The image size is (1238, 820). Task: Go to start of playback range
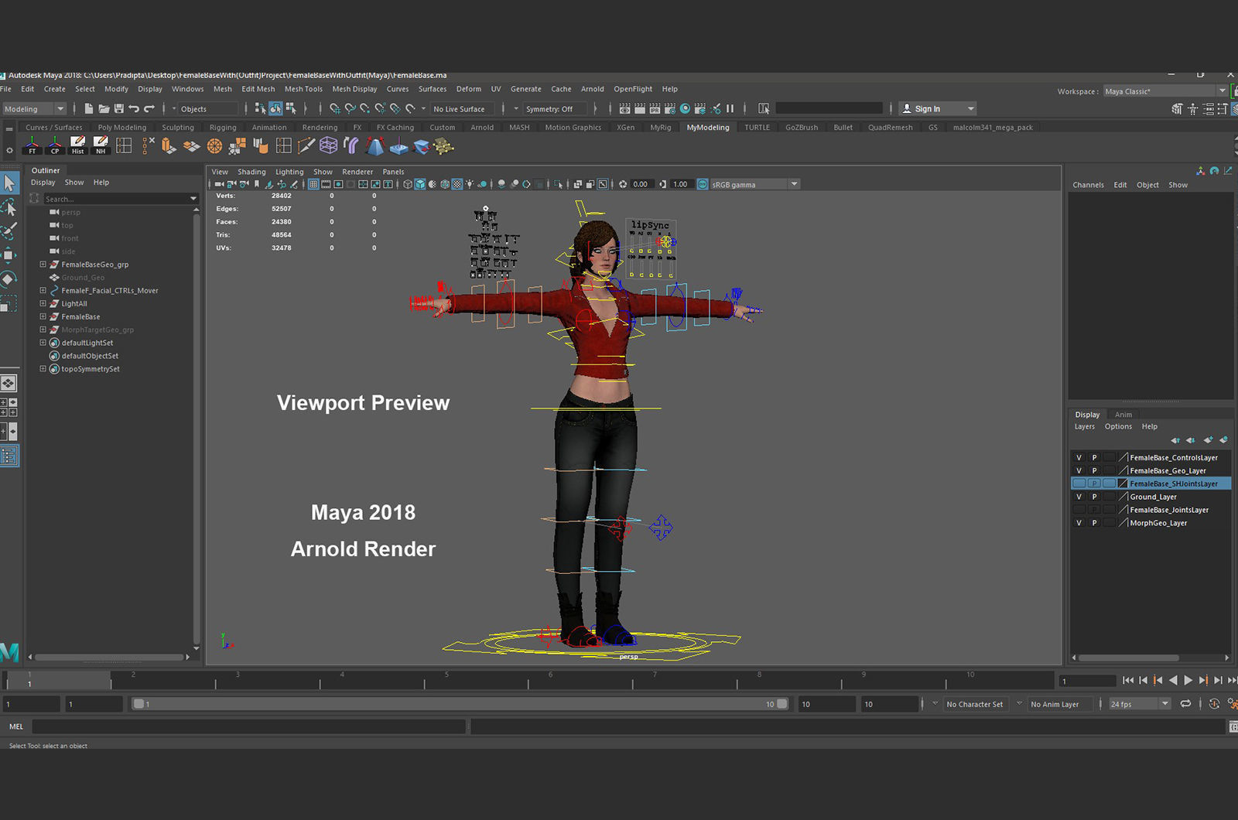1127,681
